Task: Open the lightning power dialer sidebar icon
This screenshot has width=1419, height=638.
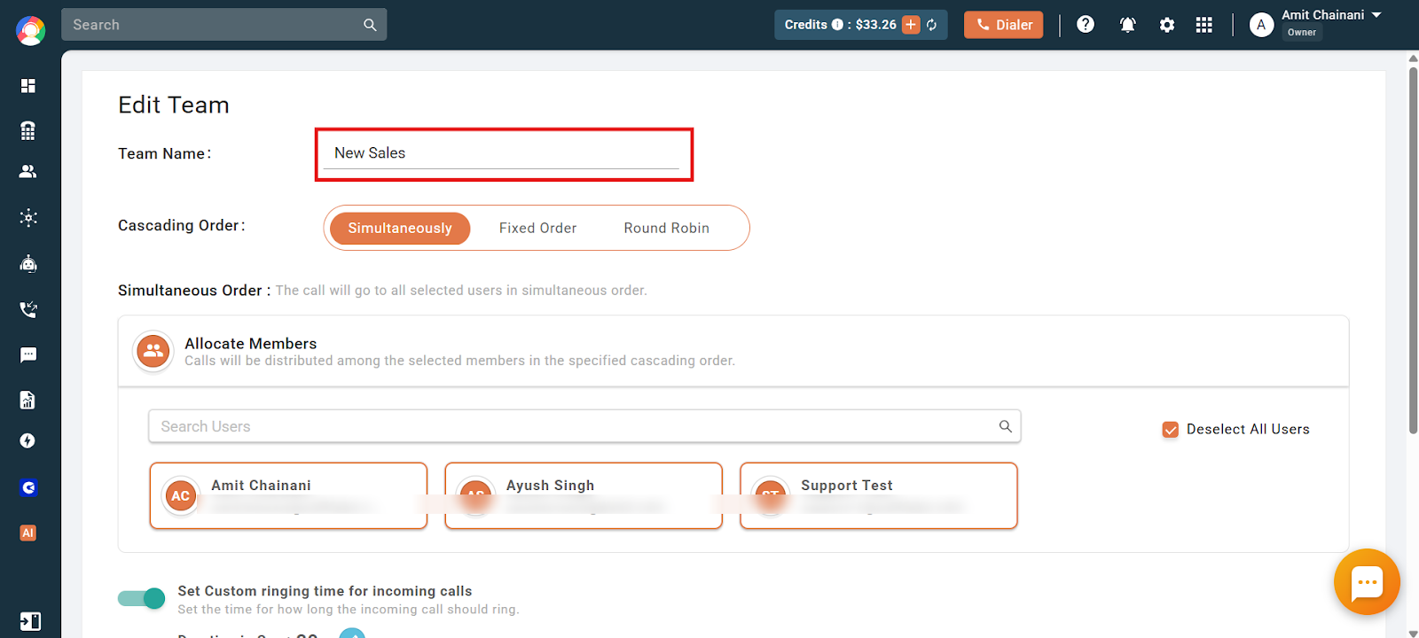Action: pyautogui.click(x=28, y=441)
